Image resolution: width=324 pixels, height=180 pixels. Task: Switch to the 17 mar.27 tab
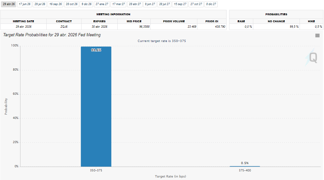pos(119,4)
